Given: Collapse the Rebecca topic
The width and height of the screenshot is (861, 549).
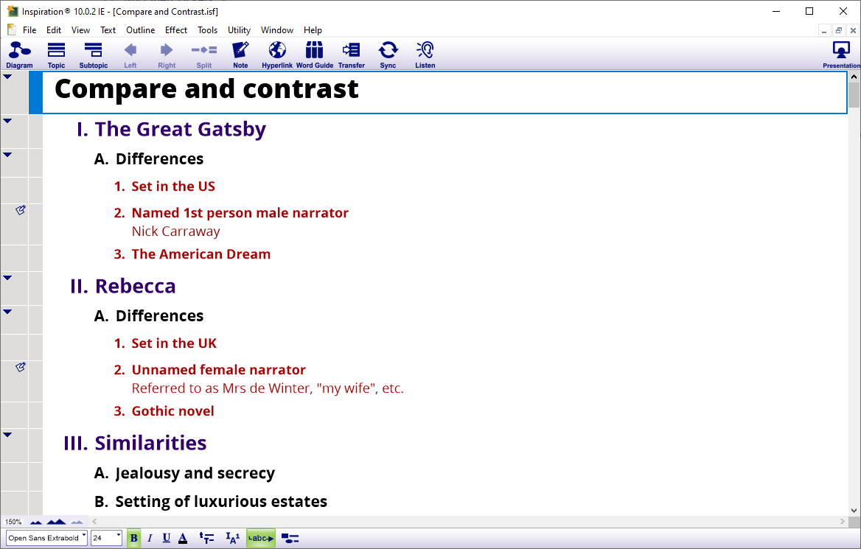Looking at the screenshot, I should click(x=7, y=277).
